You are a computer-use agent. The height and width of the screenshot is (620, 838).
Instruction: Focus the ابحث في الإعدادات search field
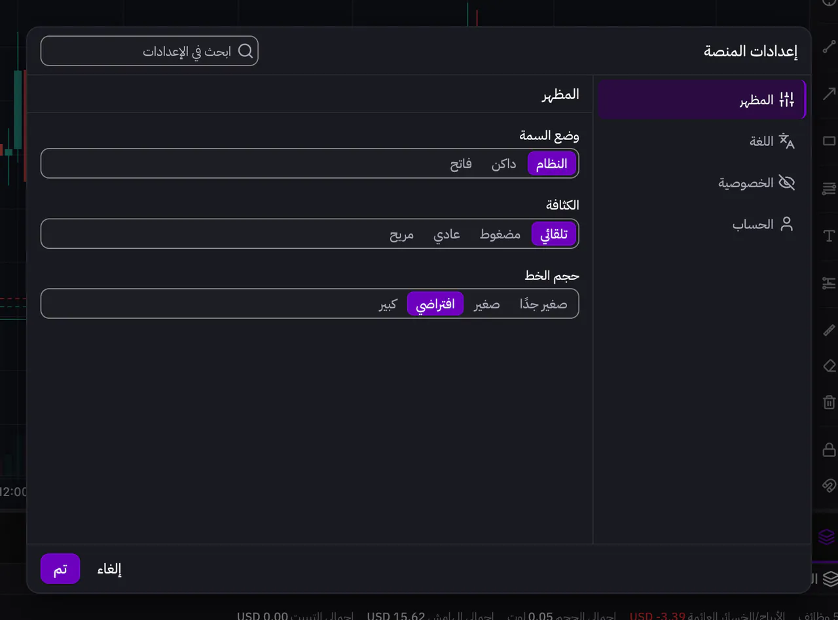[149, 51]
